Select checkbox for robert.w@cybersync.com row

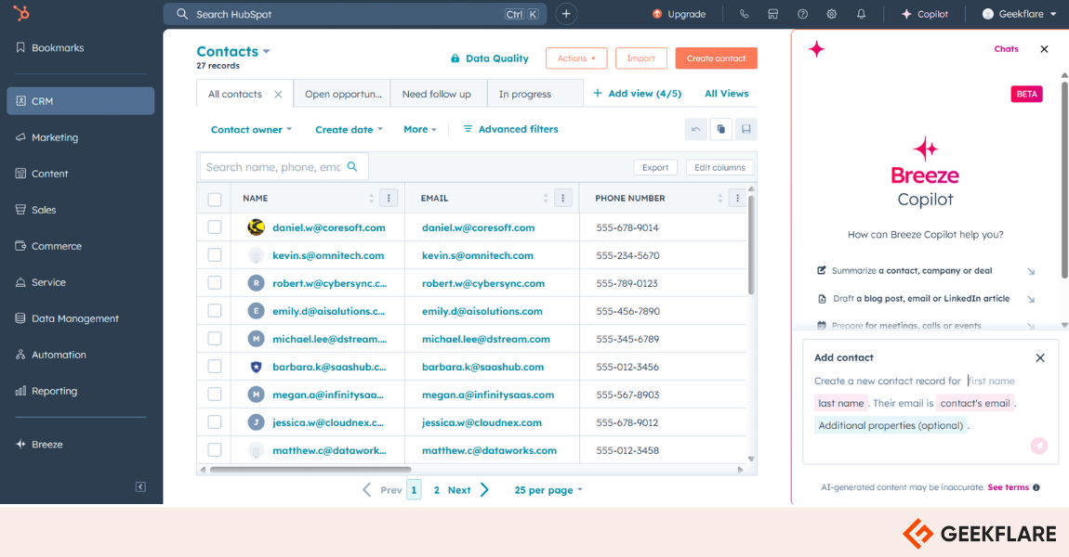point(215,283)
